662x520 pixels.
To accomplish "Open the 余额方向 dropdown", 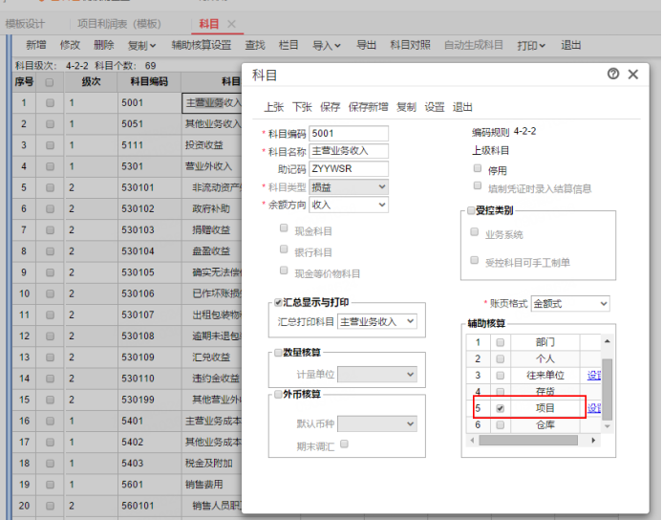I will 349,205.
